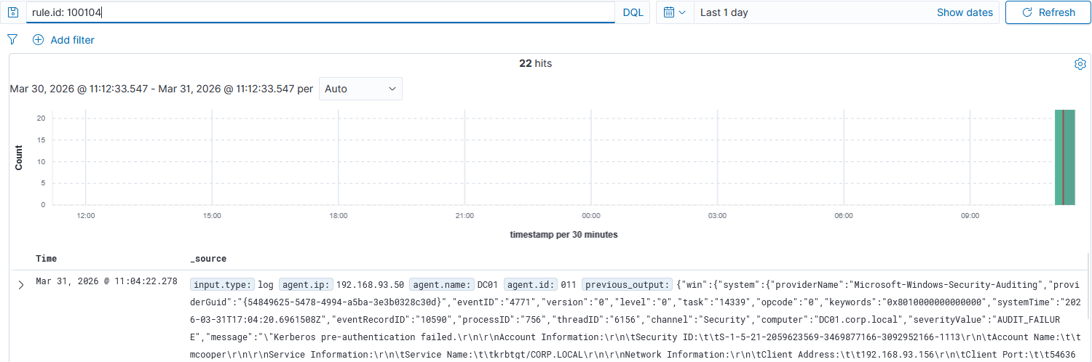Click the green histogram bar
Image resolution: width=1092 pixels, height=362 pixels.
click(x=1064, y=158)
